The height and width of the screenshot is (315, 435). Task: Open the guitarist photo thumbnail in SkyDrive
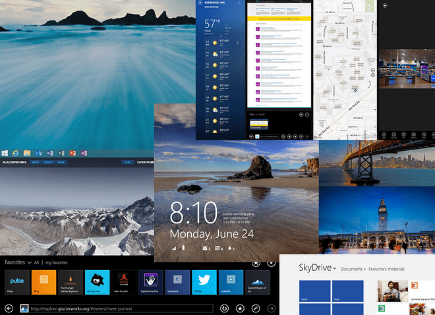392,291
